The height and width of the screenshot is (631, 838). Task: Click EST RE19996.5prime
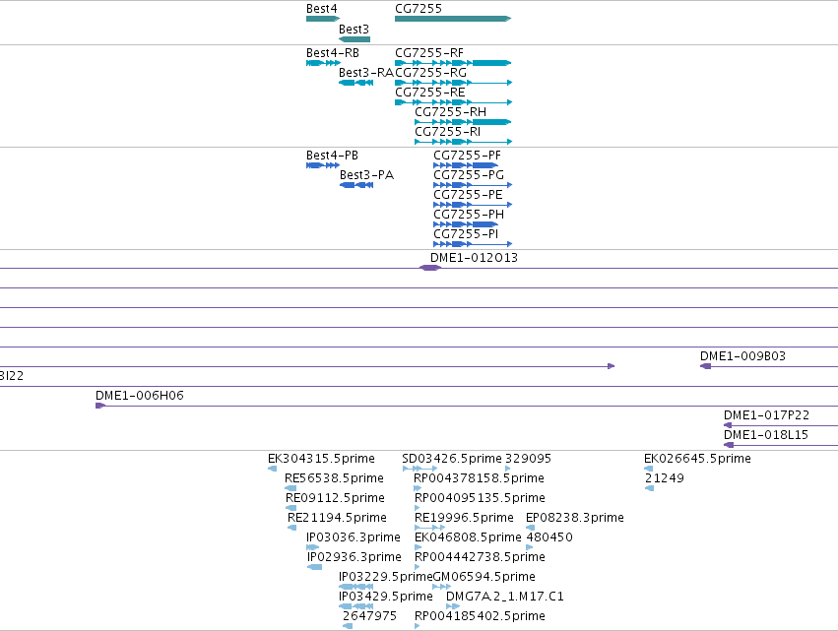point(430,528)
